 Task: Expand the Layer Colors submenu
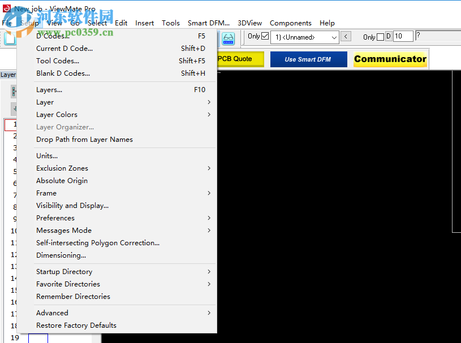tap(57, 114)
